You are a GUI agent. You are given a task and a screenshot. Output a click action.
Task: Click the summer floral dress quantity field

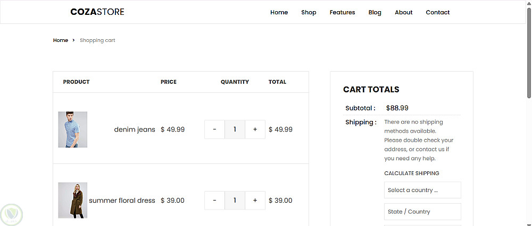coord(235,201)
